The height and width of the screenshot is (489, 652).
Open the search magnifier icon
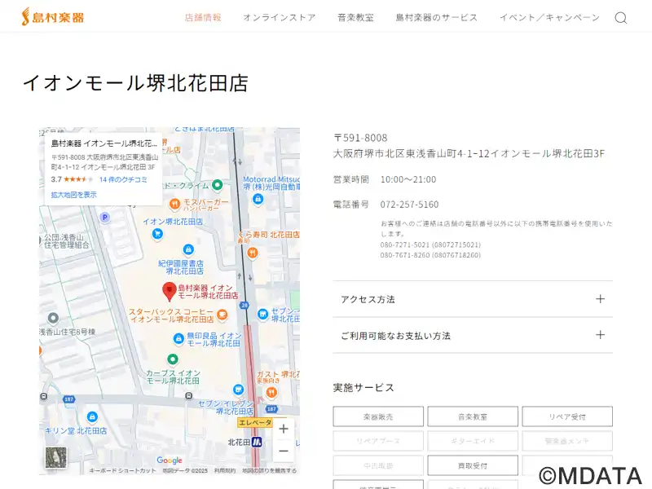[x=621, y=18]
